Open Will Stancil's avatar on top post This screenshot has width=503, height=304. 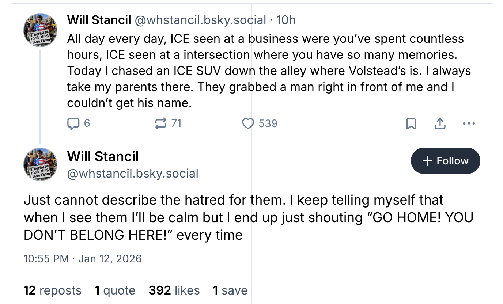click(40, 30)
